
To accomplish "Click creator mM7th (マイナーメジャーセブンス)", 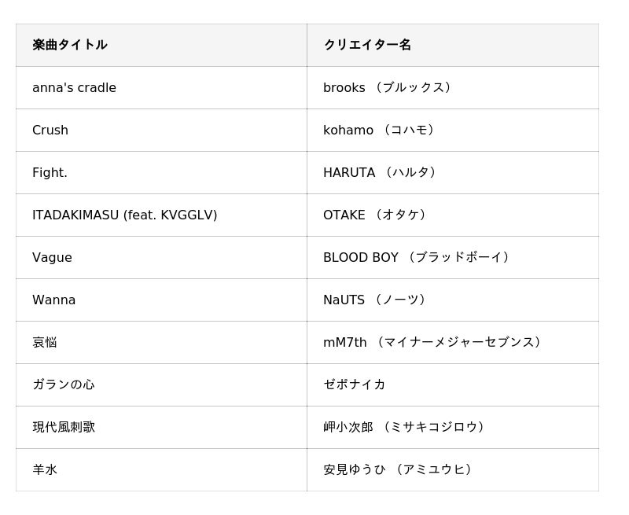I will click(x=433, y=342).
